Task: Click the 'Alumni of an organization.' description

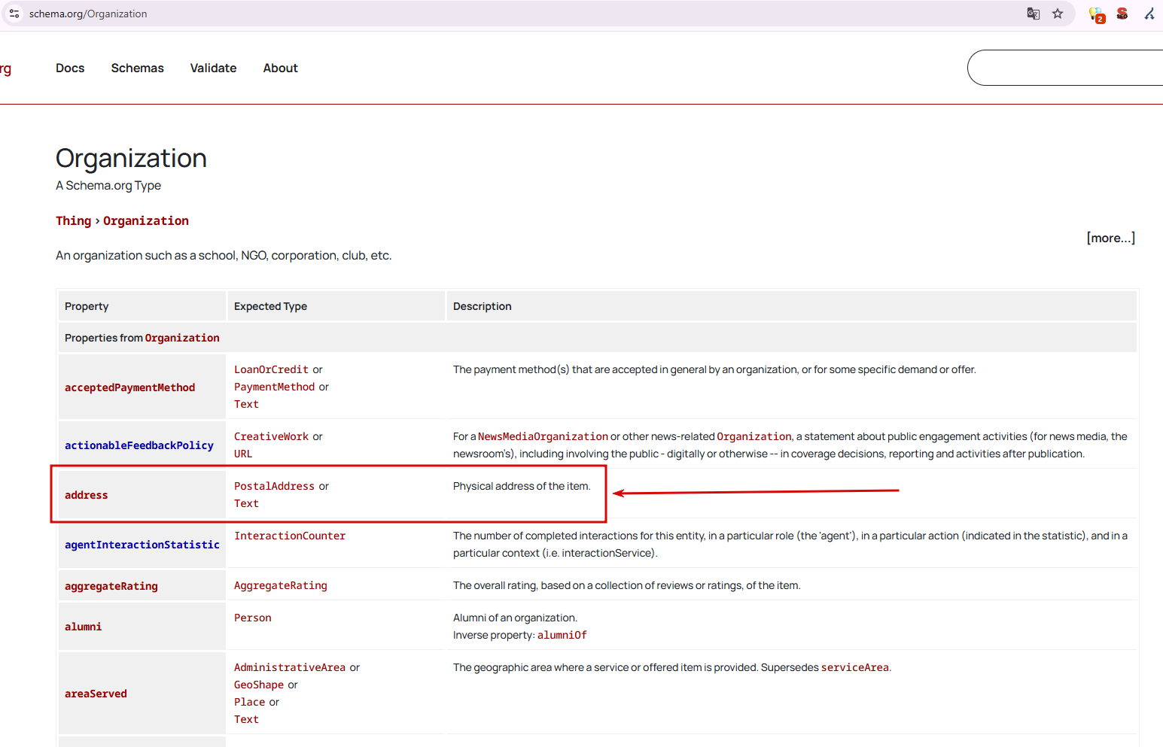Action: coord(515,618)
